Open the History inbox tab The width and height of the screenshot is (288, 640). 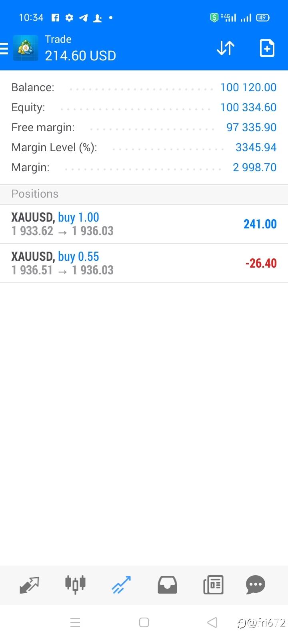pyautogui.click(x=167, y=585)
